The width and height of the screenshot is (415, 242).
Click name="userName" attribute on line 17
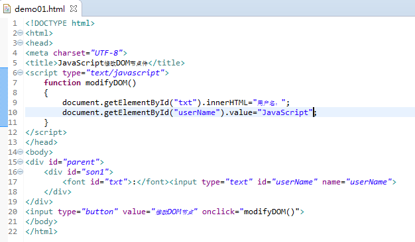(x=357, y=182)
